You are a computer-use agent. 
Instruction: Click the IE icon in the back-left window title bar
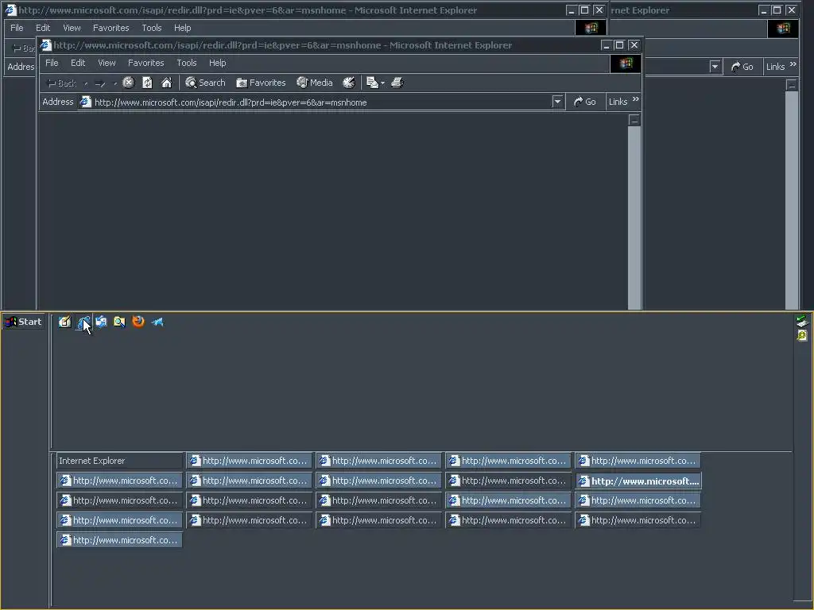(10, 10)
